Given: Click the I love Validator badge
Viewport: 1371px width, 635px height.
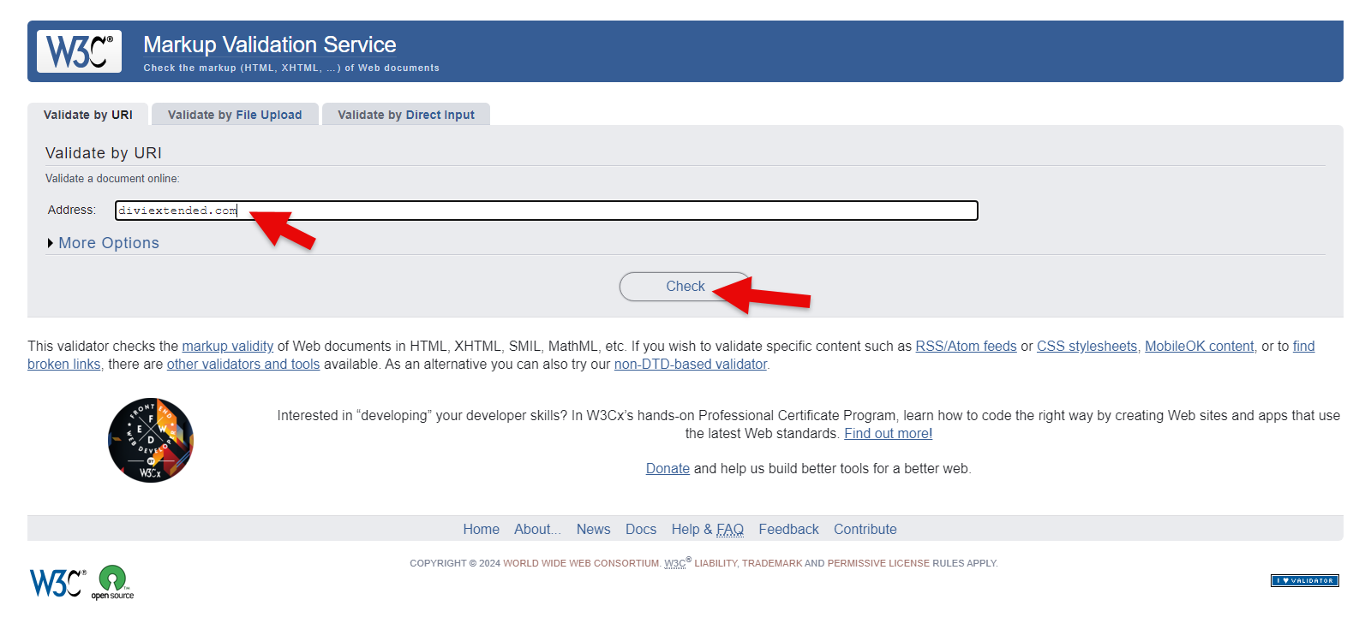Looking at the screenshot, I should (x=1304, y=580).
